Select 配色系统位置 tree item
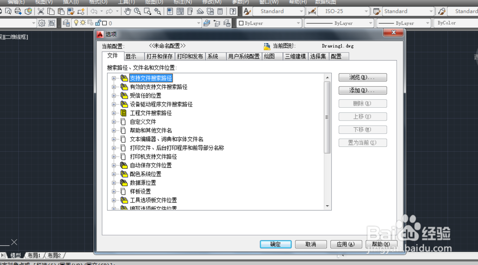 (x=145, y=174)
